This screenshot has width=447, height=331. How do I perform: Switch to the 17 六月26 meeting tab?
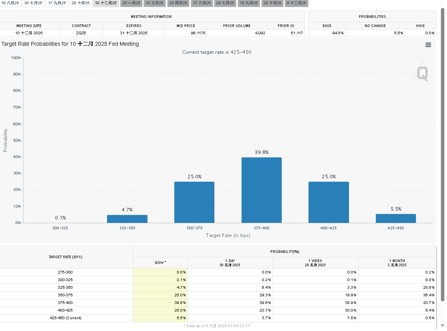point(202,3)
